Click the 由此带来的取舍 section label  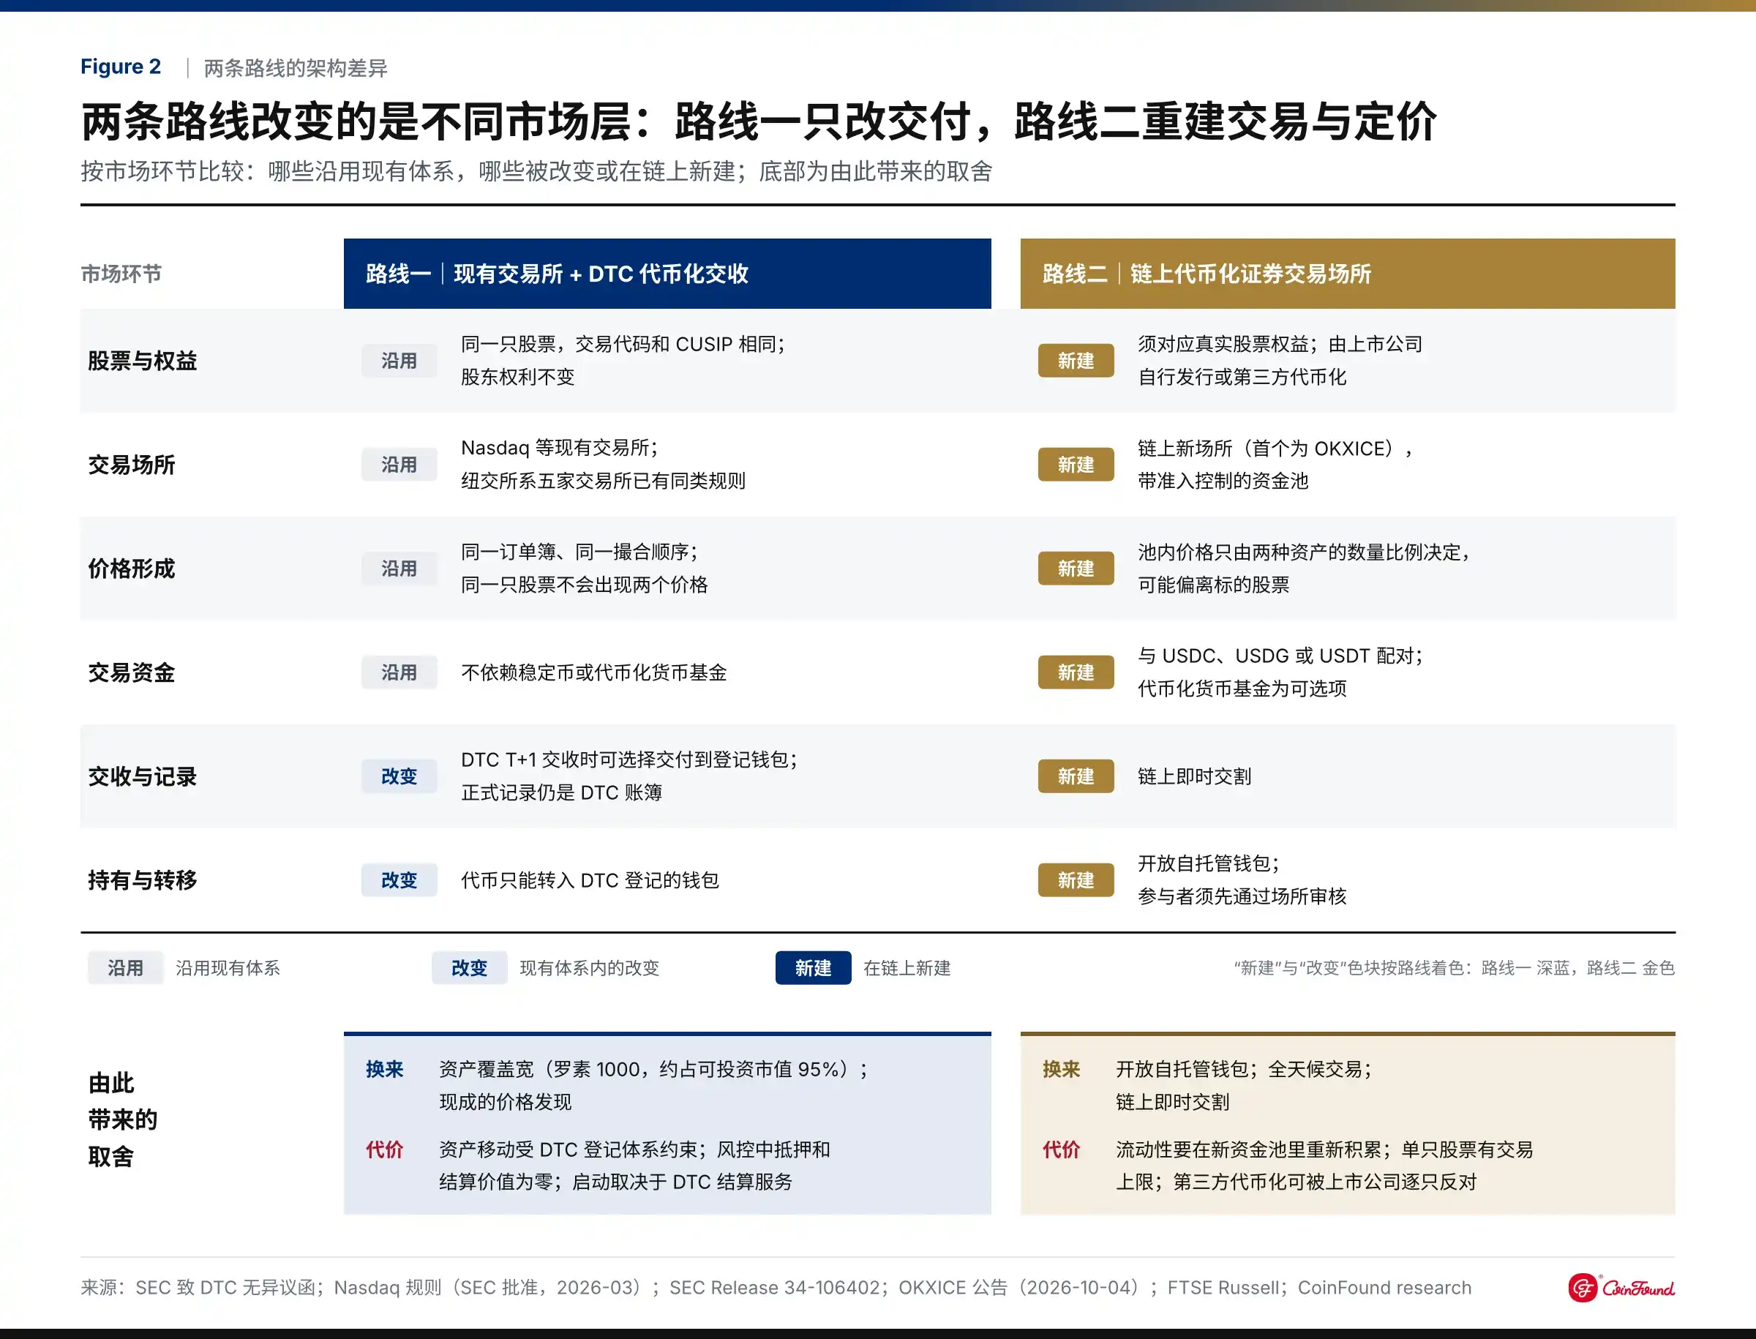click(123, 1119)
